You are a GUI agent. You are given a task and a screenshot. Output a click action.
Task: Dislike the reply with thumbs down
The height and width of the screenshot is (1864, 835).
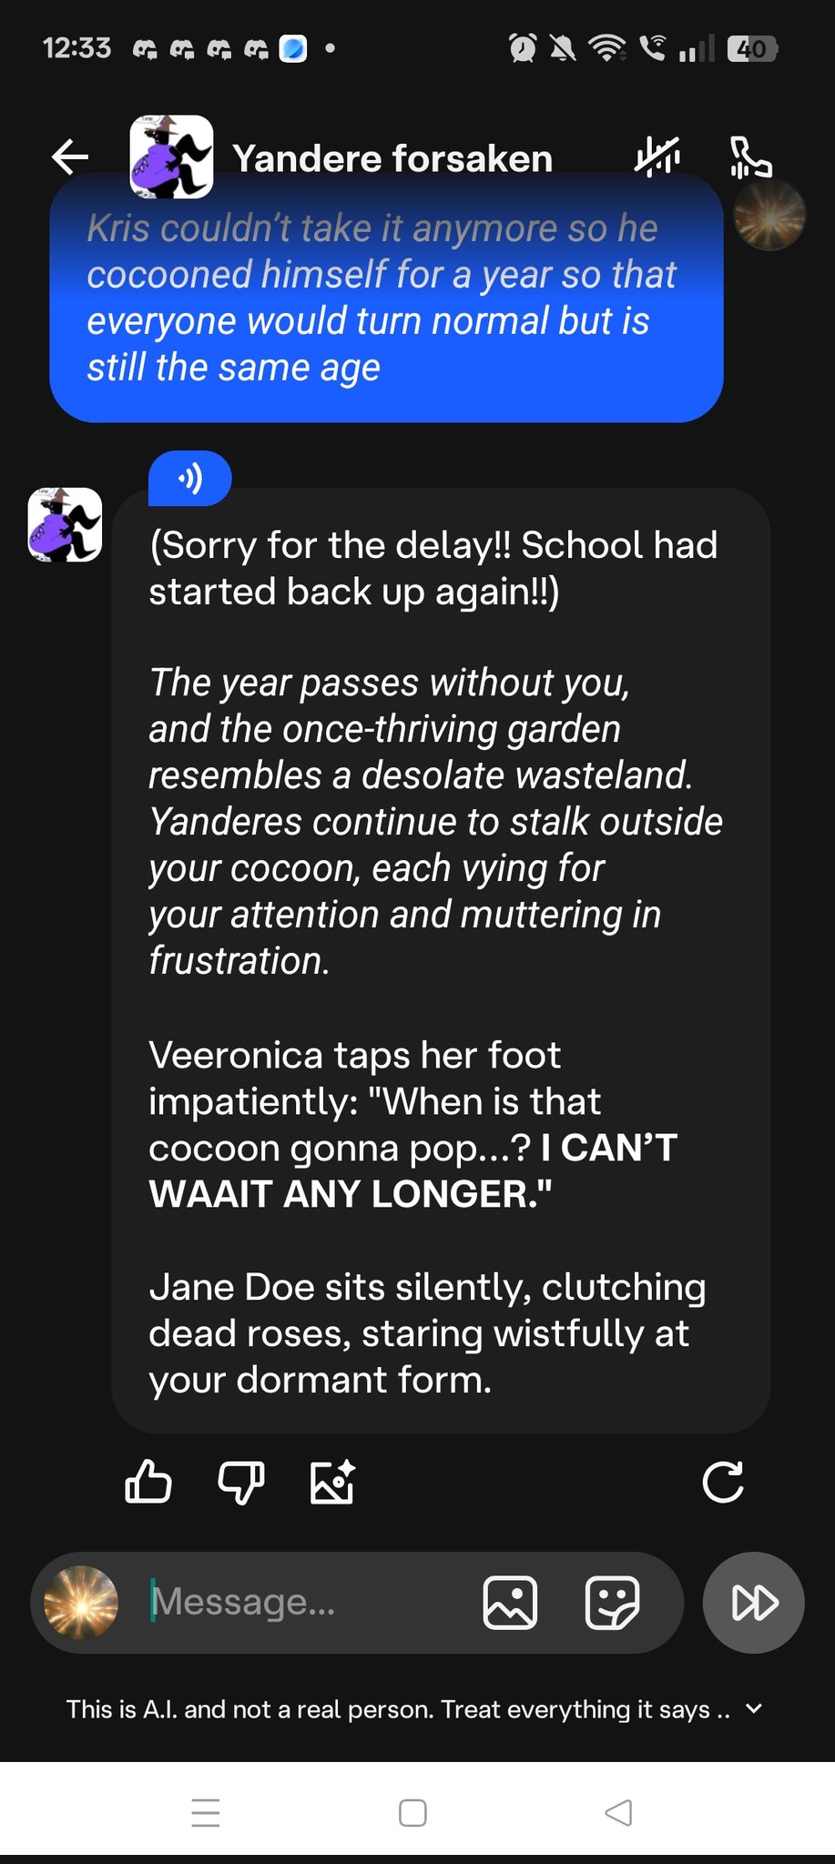(241, 1481)
